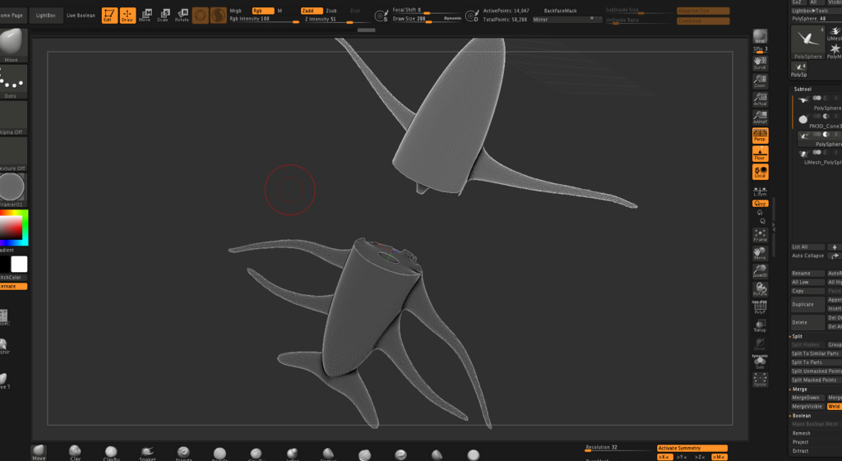Toggle the Floor grid button
Screen dimensions: 842x461
(x=760, y=154)
